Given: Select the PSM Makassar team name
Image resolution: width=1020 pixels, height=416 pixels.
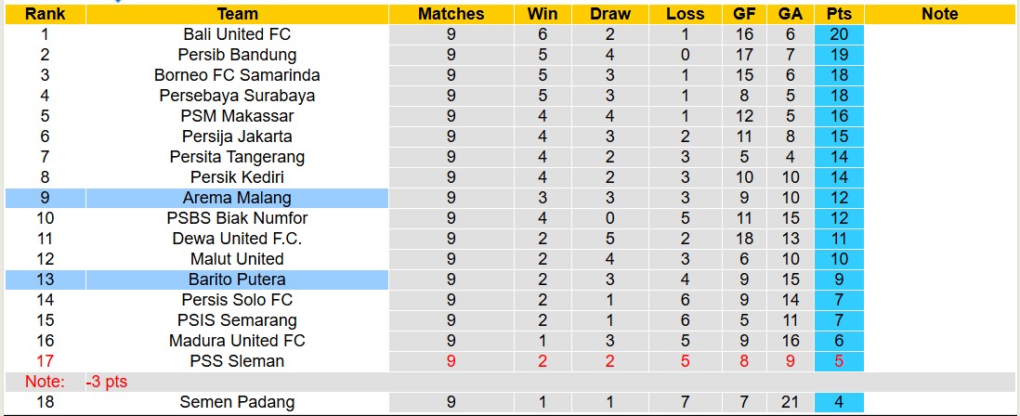Looking at the screenshot, I should (x=237, y=116).
